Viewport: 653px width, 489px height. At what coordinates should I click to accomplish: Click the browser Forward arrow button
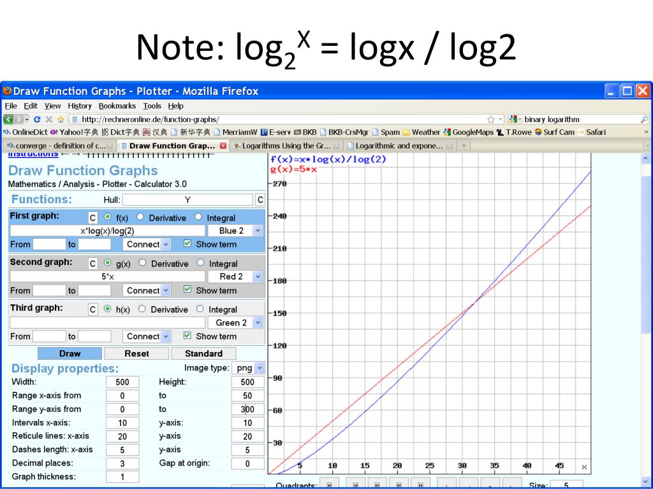click(x=18, y=119)
